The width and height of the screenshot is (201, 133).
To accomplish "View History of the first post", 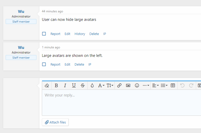I will (x=80, y=34).
